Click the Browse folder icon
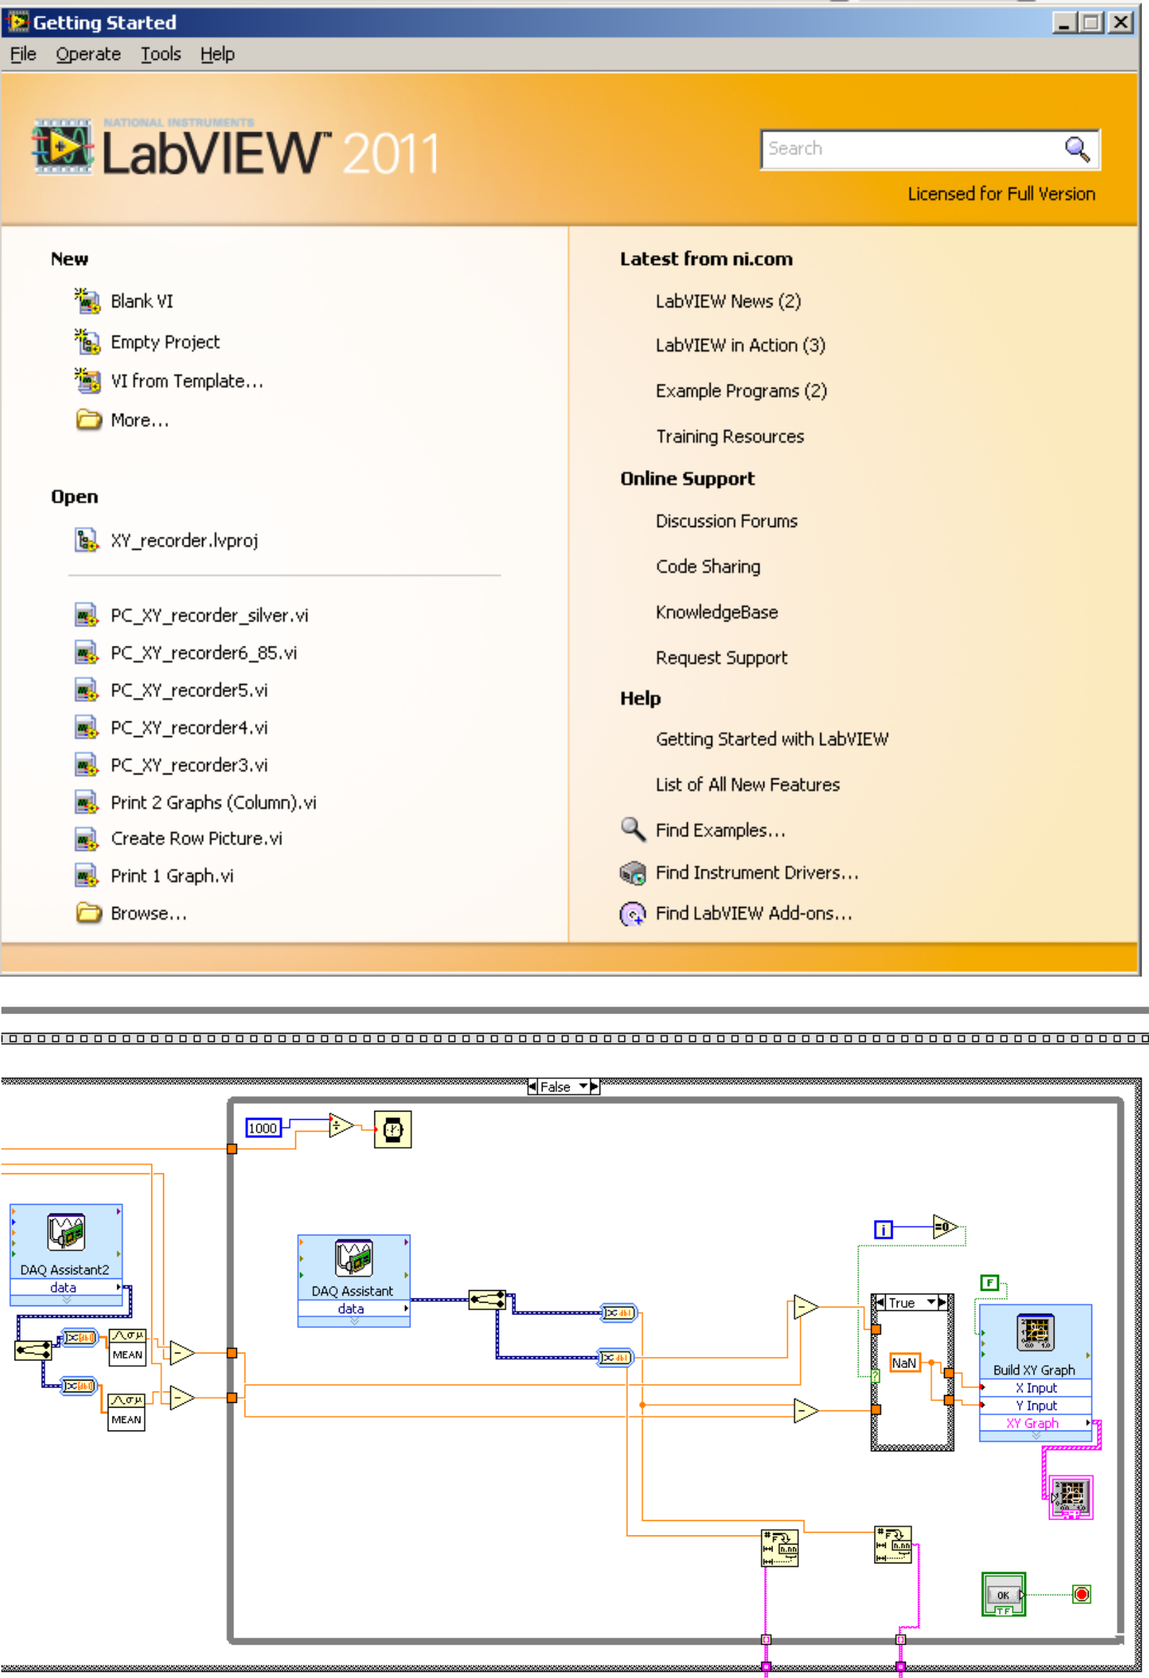Viewport: 1149px width, 1678px height. point(89,913)
